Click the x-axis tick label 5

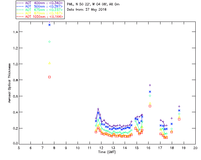point(19,148)
